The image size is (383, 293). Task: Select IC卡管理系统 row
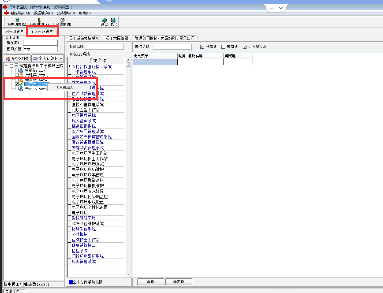tap(98, 72)
